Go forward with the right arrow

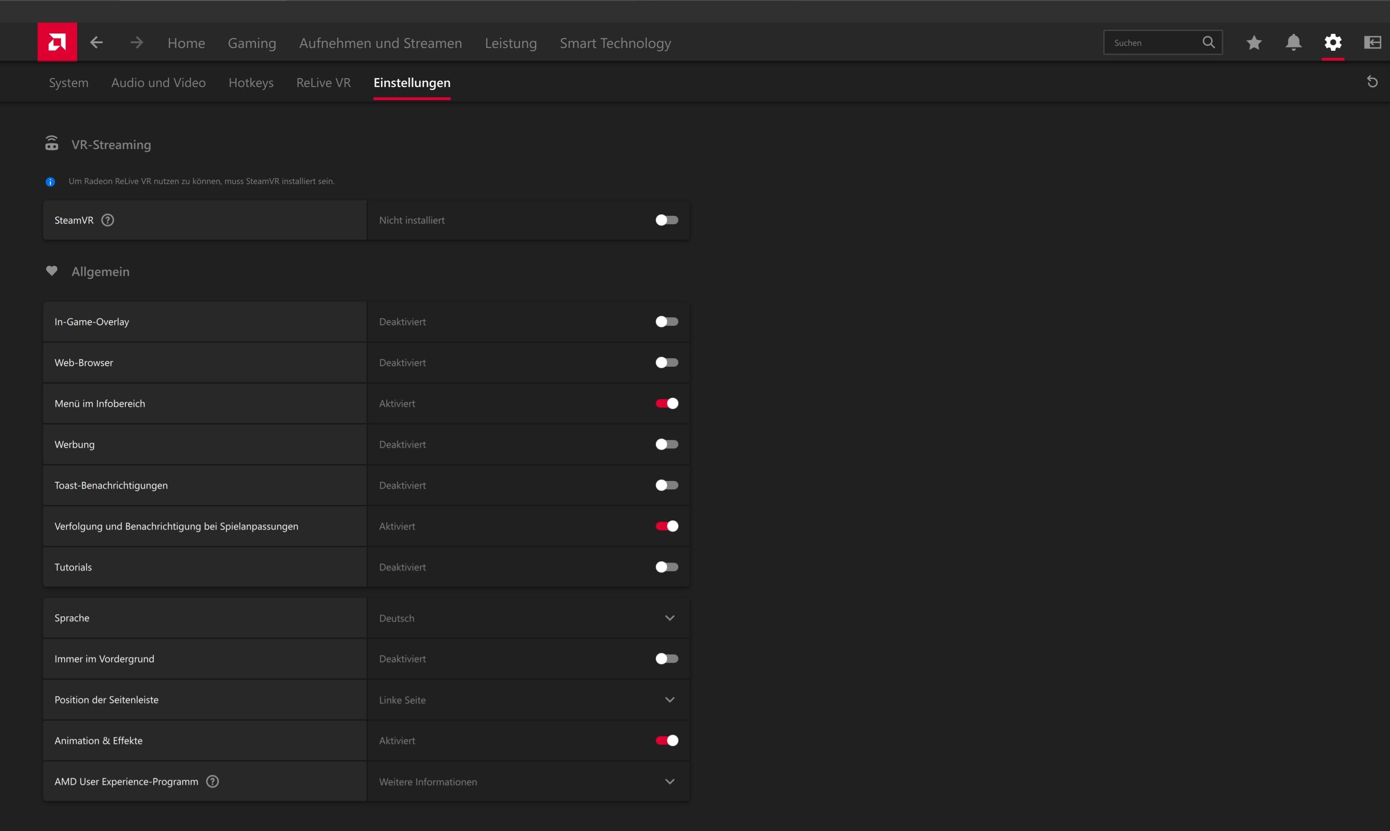(x=137, y=43)
